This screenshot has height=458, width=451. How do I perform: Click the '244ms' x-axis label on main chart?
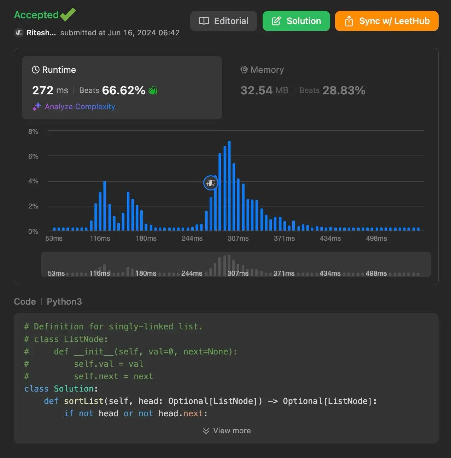coord(192,239)
